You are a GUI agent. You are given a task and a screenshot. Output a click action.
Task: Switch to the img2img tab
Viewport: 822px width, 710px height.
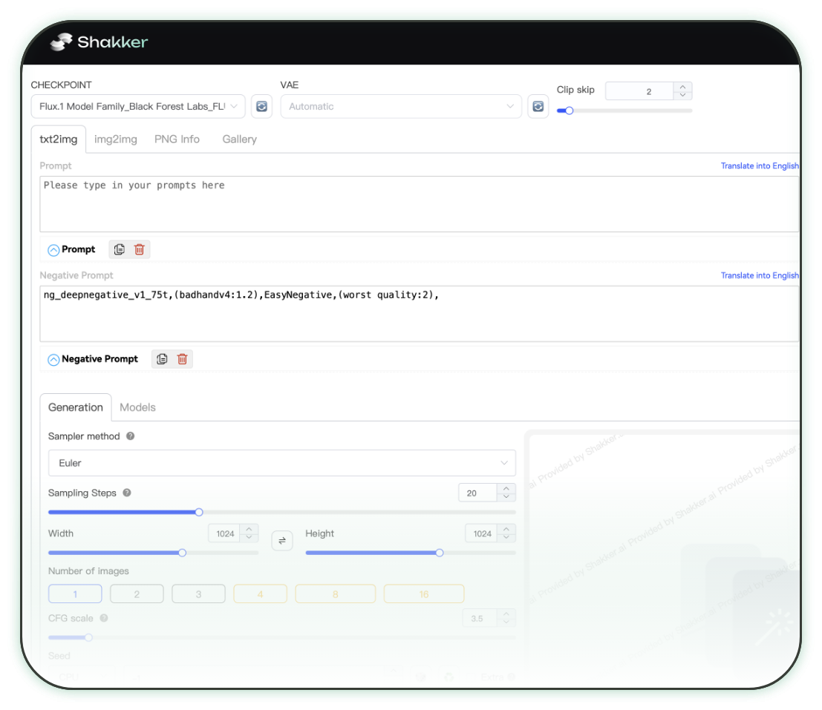point(115,139)
